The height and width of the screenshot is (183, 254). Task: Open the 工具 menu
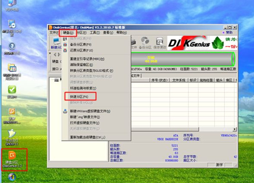click(94, 33)
